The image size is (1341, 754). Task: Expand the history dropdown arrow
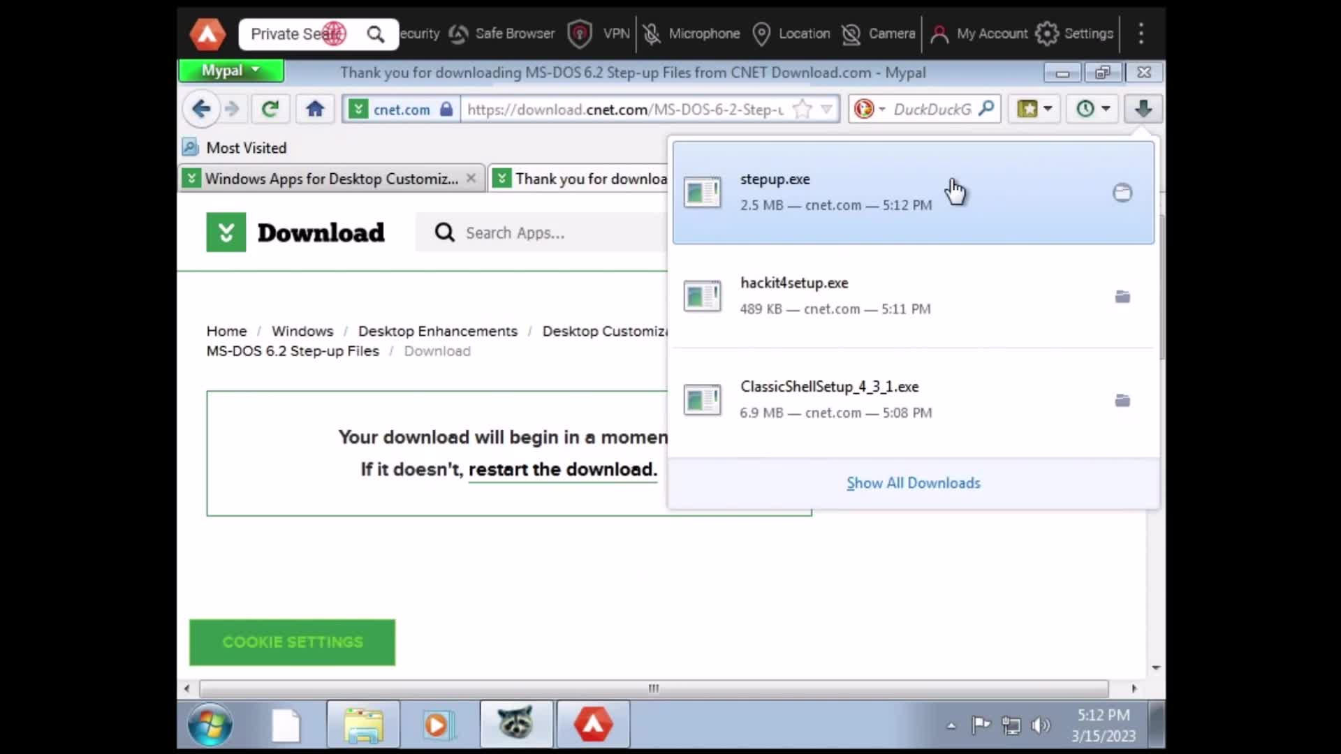tap(1106, 109)
